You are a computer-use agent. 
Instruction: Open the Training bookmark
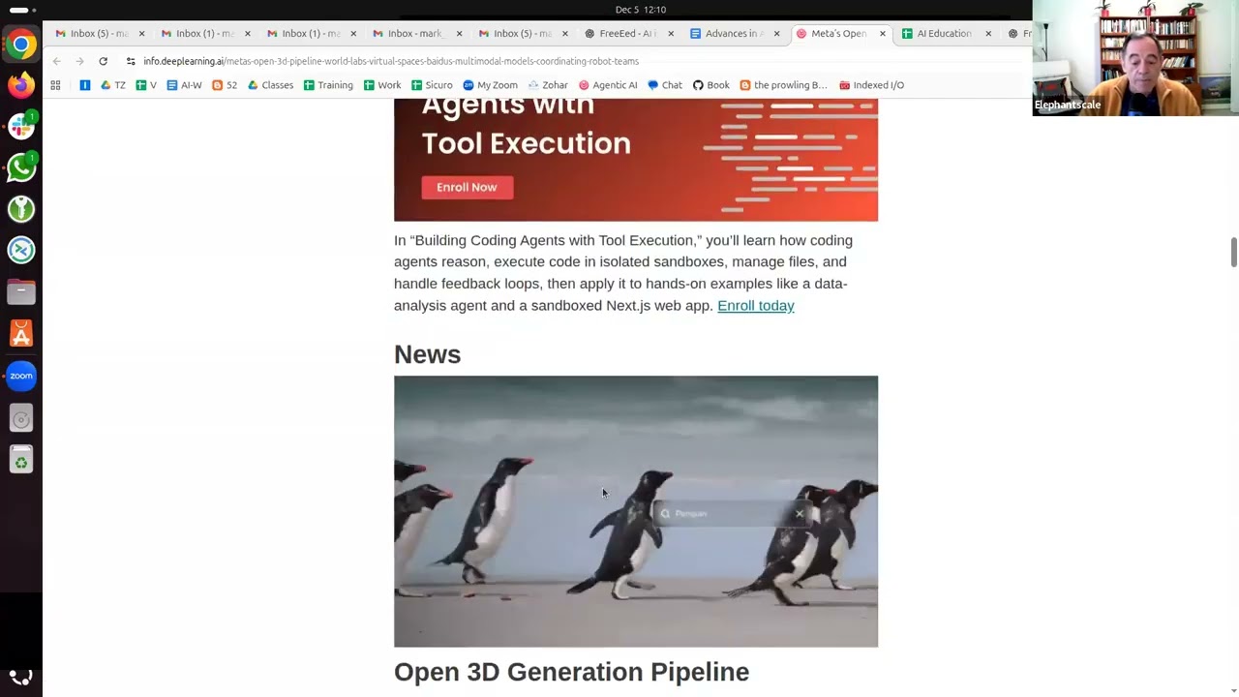(328, 85)
